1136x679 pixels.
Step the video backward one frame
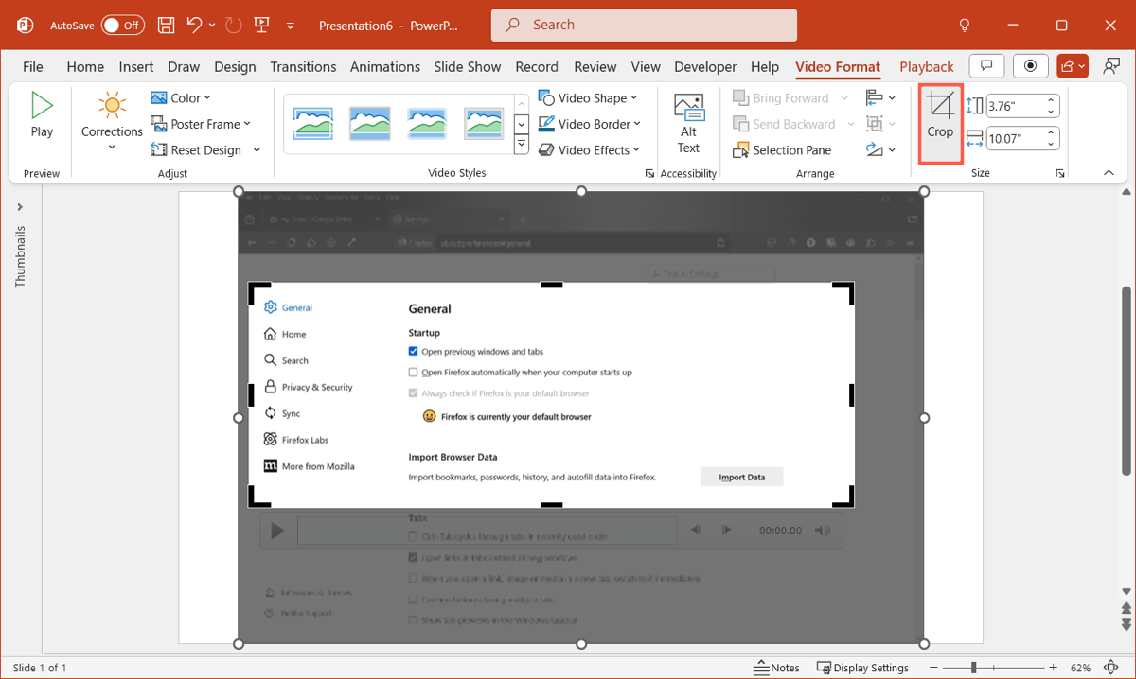[x=695, y=531]
